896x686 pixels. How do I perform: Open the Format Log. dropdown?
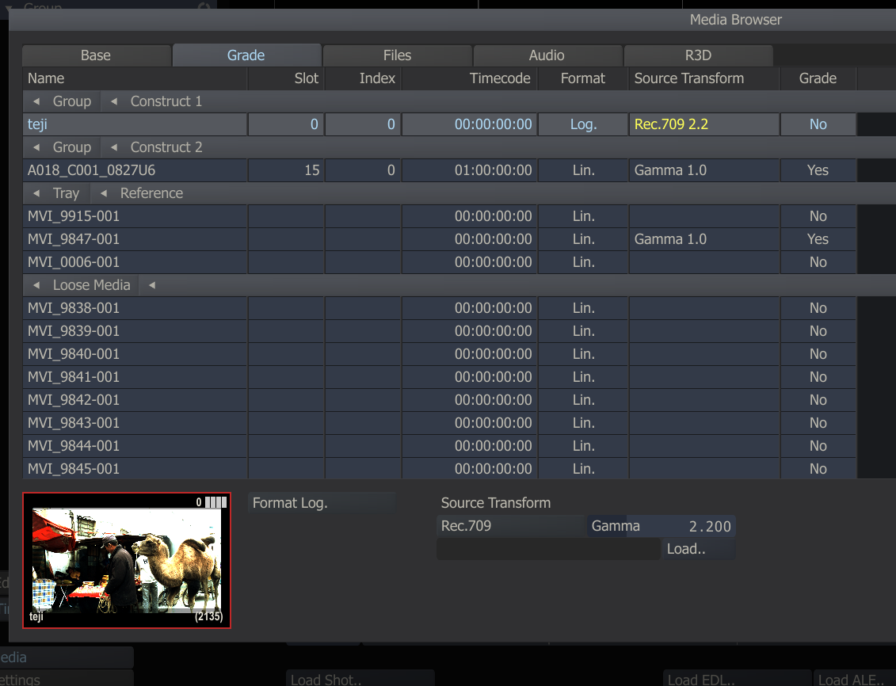(x=322, y=503)
